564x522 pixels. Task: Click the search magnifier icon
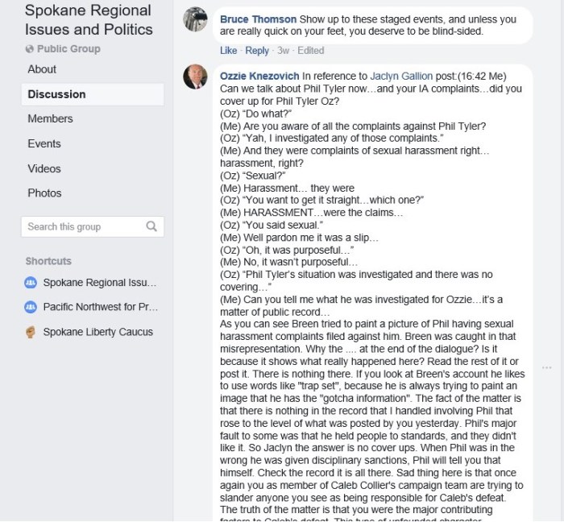[x=151, y=226]
